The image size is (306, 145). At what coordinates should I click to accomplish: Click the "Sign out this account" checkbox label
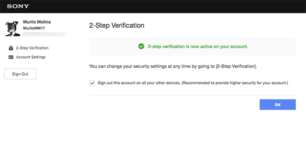coord(138,83)
